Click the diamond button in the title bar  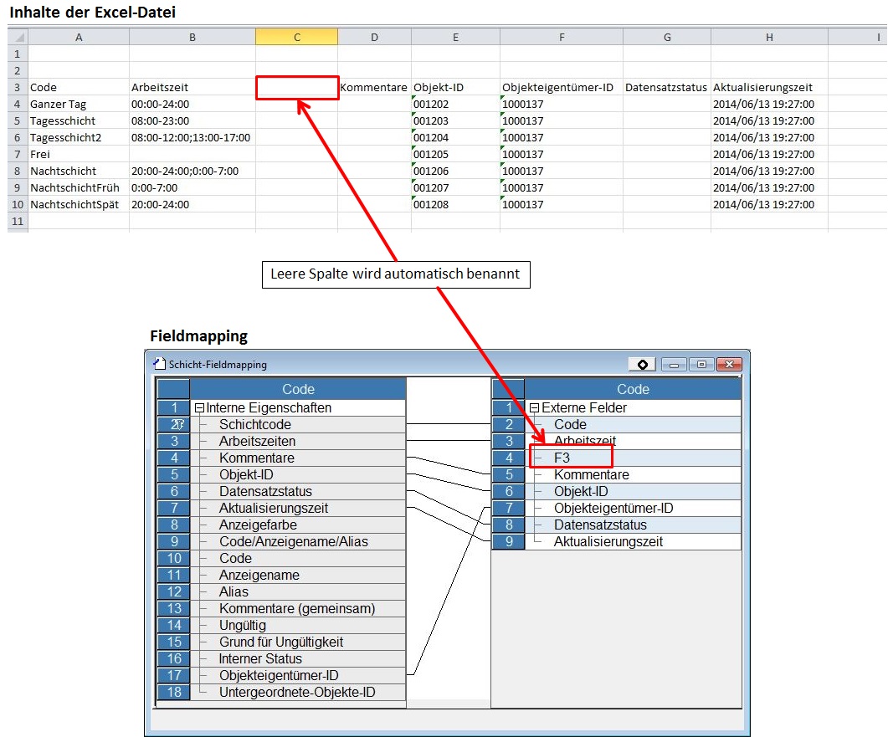pos(642,364)
